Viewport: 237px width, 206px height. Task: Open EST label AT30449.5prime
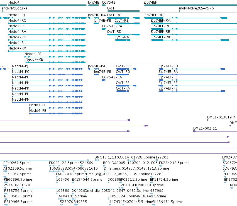tap(152, 196)
